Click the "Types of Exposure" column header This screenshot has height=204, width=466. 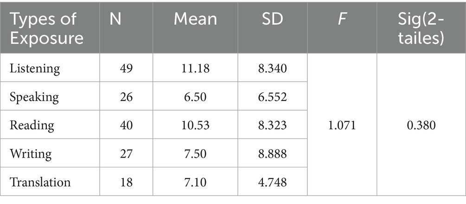tap(47, 29)
